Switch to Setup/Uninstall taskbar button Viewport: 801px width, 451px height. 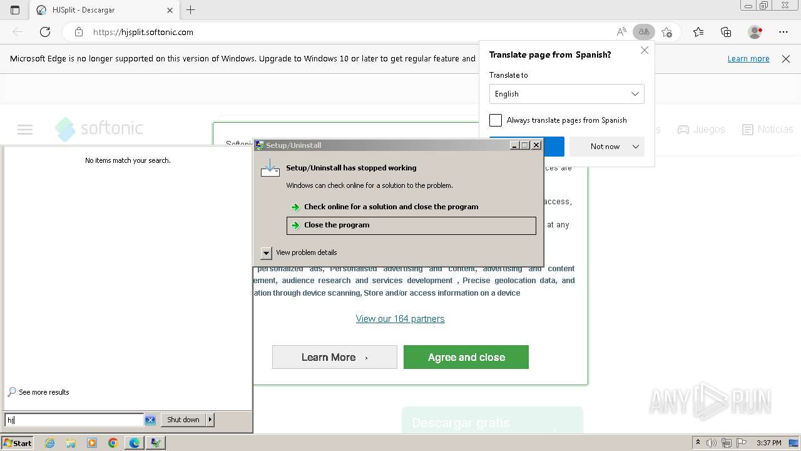tap(156, 443)
